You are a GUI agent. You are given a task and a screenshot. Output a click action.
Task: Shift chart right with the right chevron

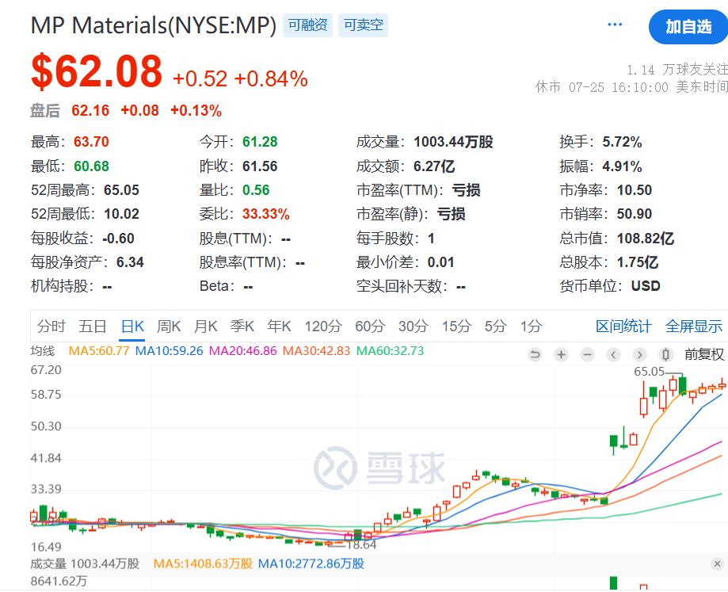(639, 355)
